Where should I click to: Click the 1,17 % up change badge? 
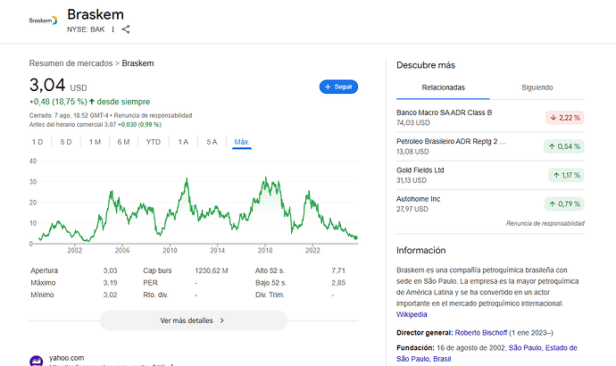566,175
